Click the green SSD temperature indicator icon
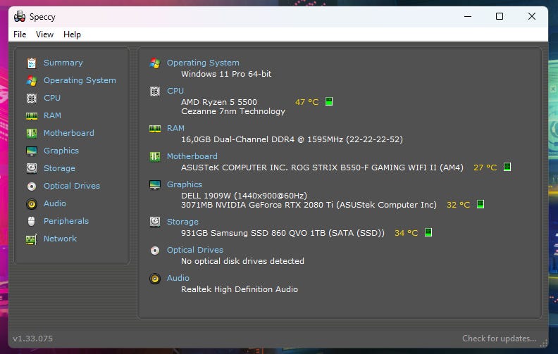558x354 pixels. 428,232
